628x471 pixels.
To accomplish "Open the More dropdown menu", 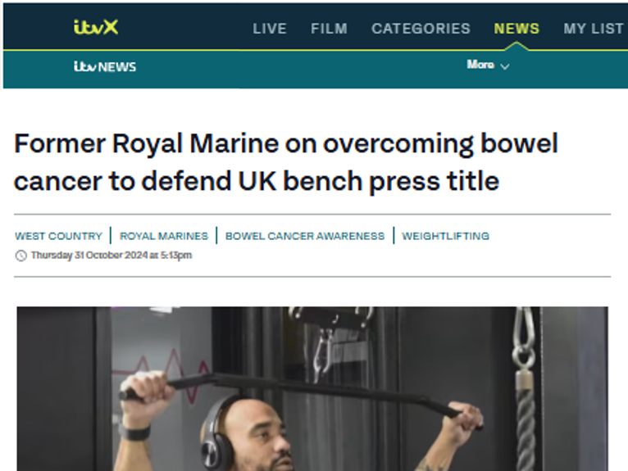I will tap(488, 65).
